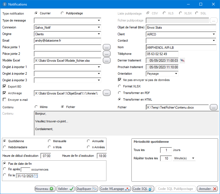Select the Transformer en PDF option
The image size is (220, 194).
pos(120,93)
